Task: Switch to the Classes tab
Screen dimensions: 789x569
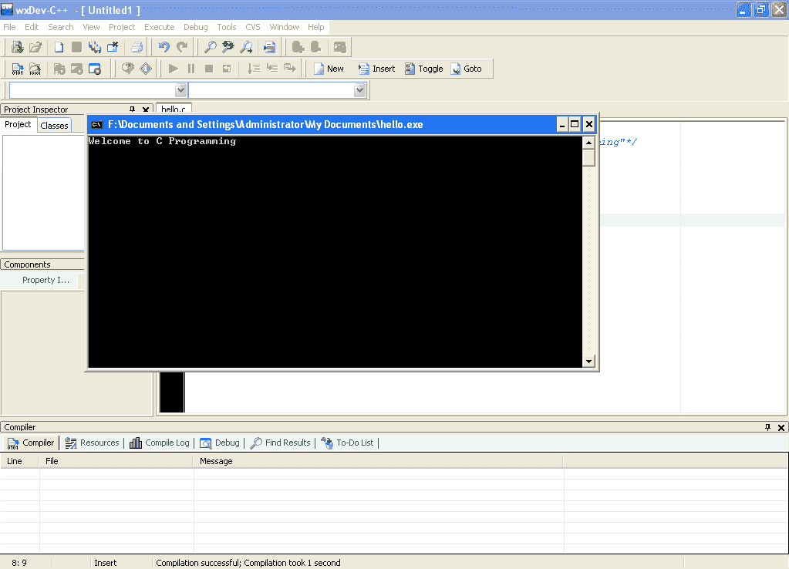Action: pos(55,124)
